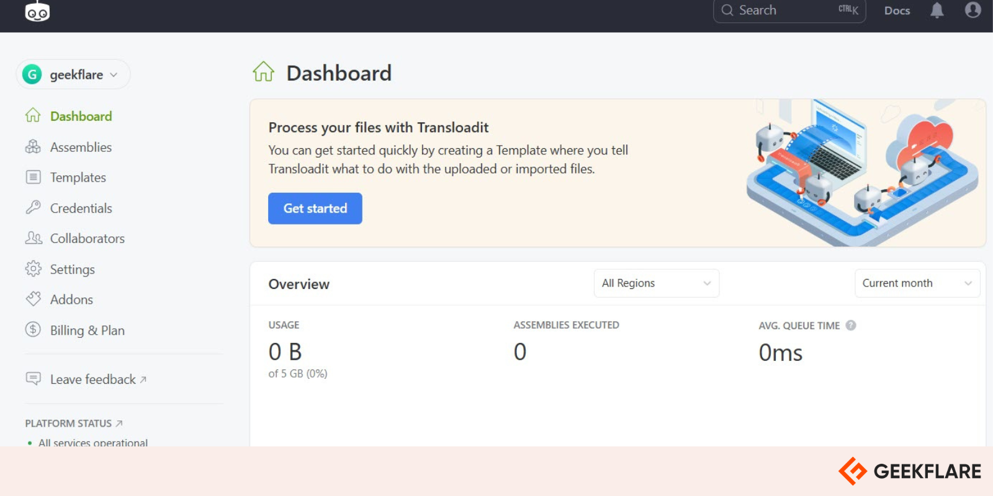This screenshot has width=993, height=496.
Task: Click the 0 B usage value
Action: pos(285,352)
